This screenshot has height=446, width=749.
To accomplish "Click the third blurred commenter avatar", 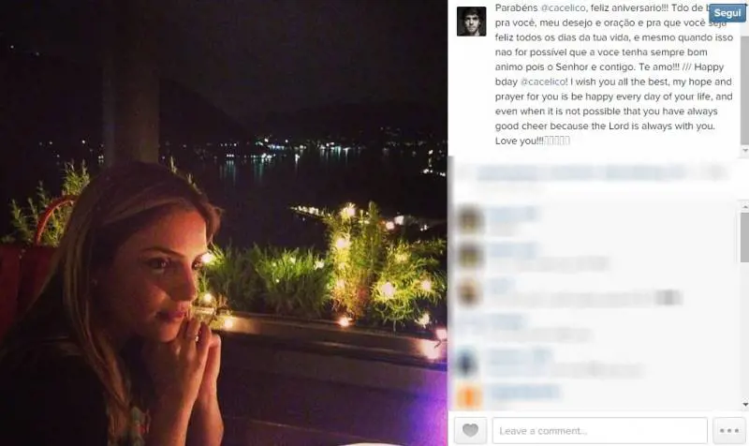I will tap(469, 291).
